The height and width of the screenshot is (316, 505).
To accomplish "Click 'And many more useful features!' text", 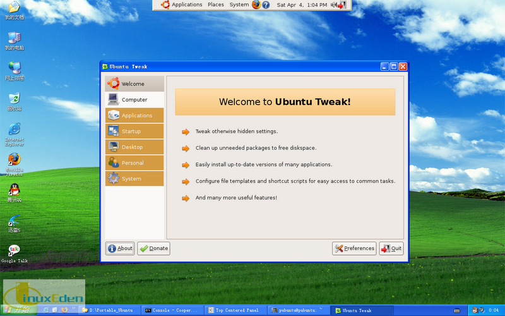I will point(236,198).
